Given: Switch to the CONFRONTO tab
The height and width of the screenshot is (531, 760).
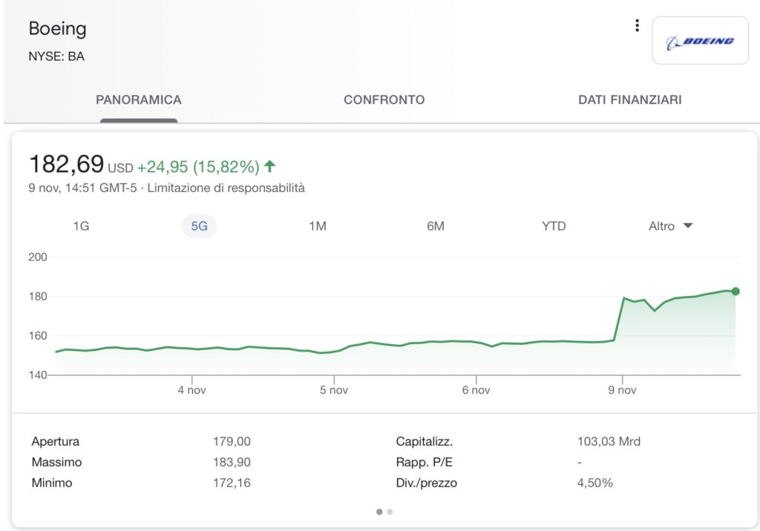Looking at the screenshot, I should pos(384,100).
